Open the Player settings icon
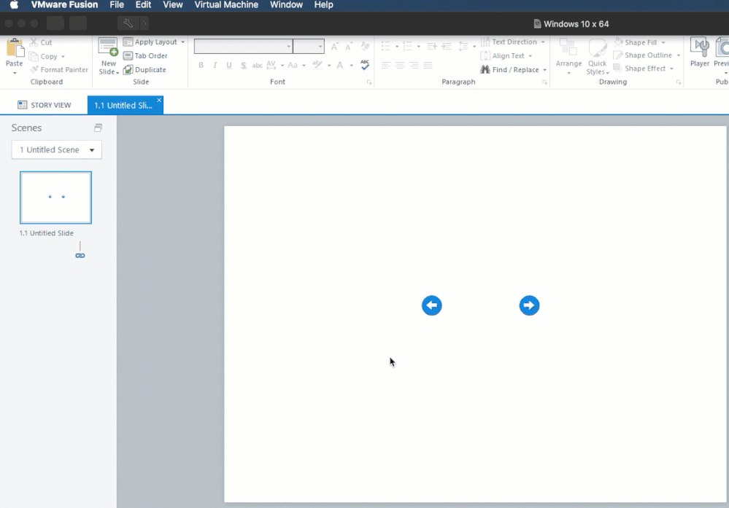Screen dimensions: 729x508 click(700, 50)
